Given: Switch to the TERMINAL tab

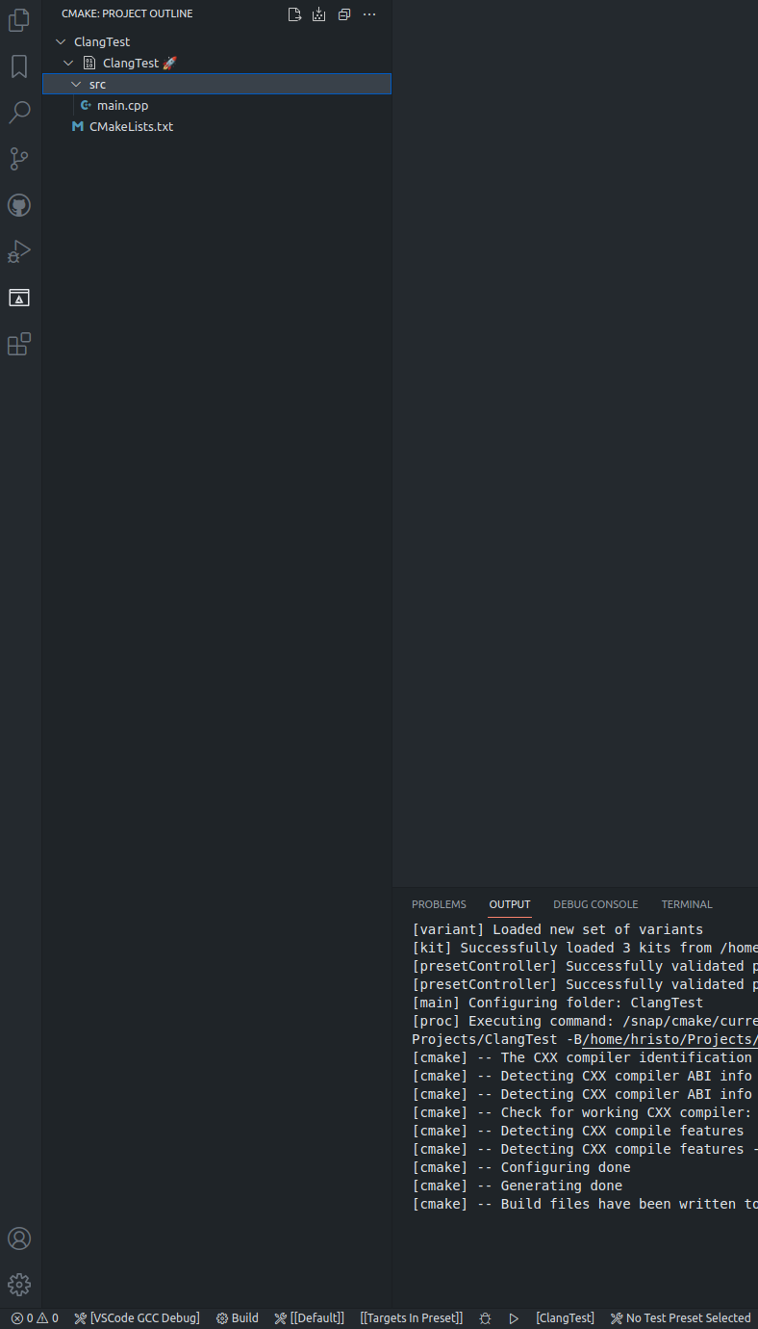Looking at the screenshot, I should pos(687,904).
